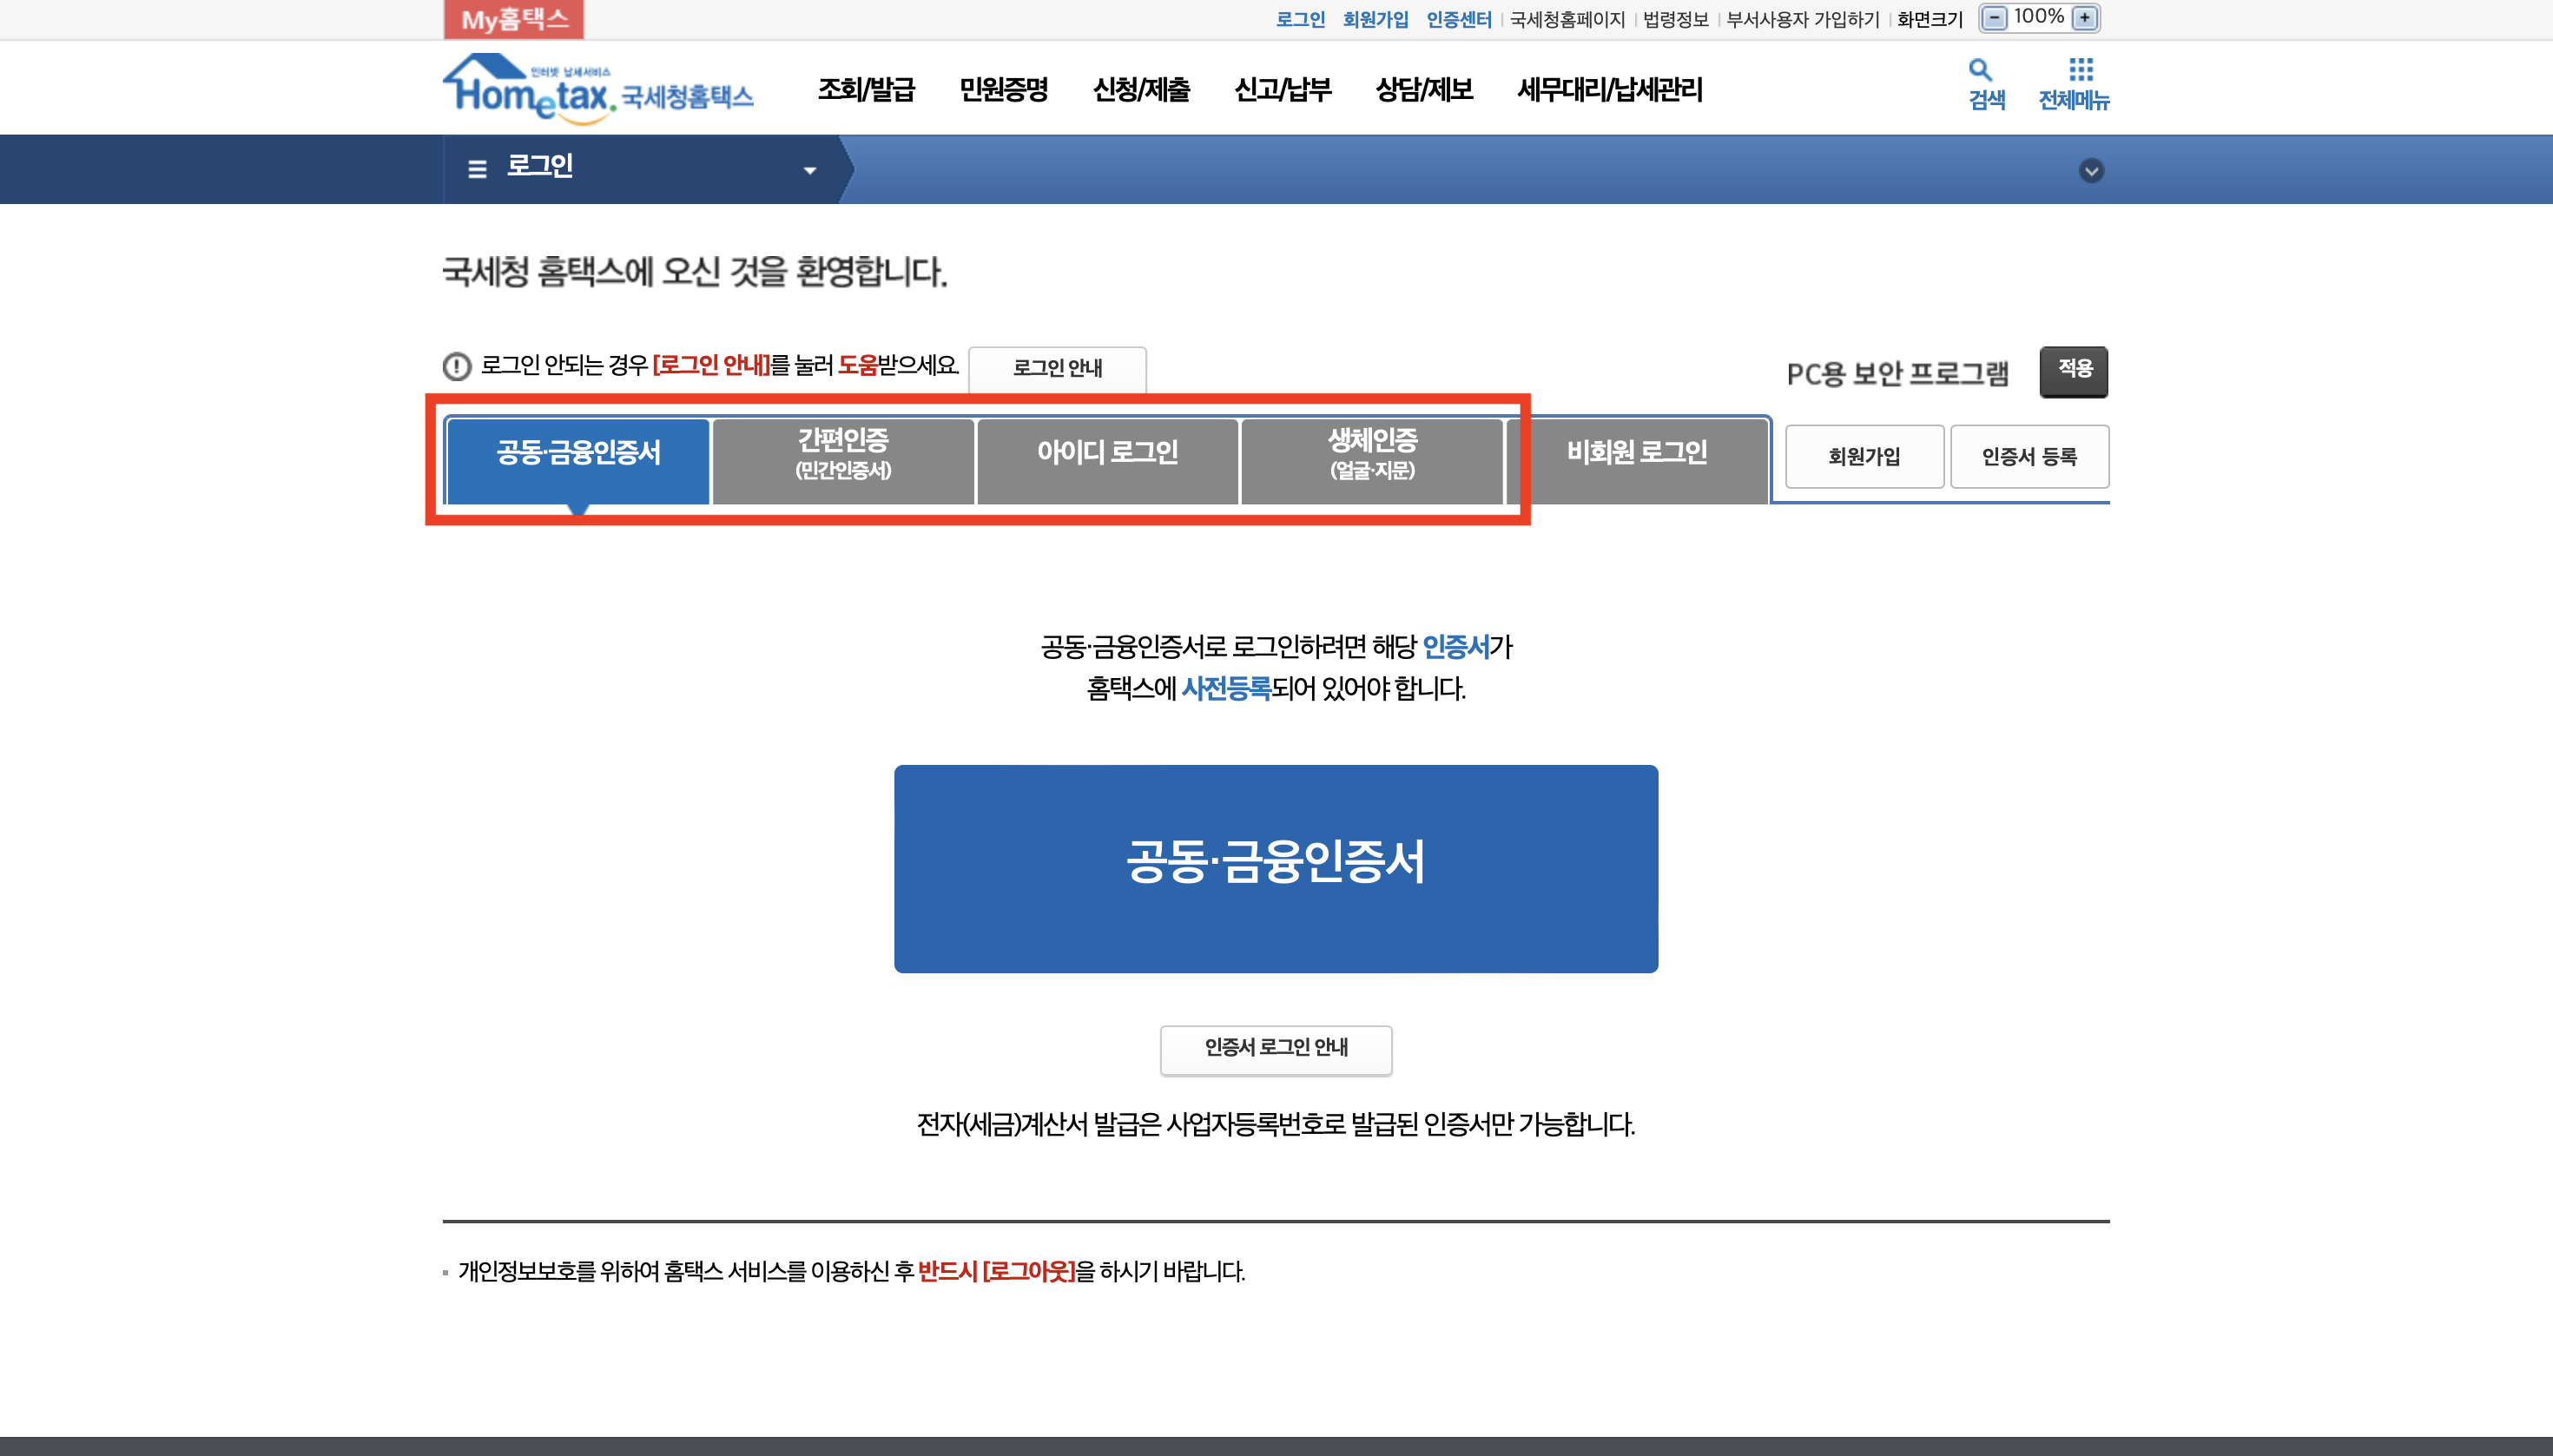Expand the round chevron on blue bar
The height and width of the screenshot is (1456, 2553).
click(2090, 171)
